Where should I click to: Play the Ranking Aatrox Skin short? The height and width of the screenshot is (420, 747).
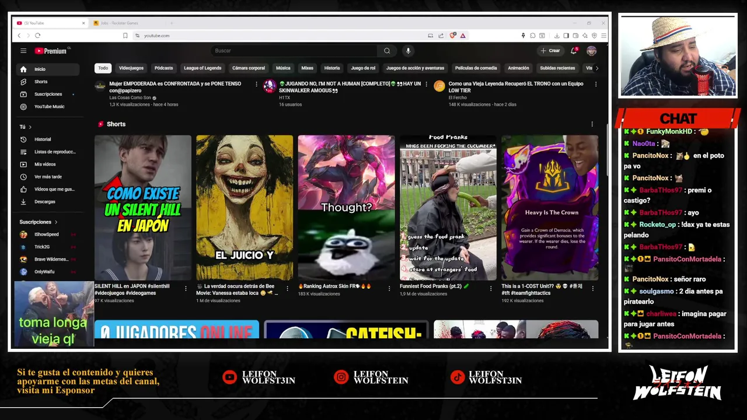pyautogui.click(x=346, y=208)
